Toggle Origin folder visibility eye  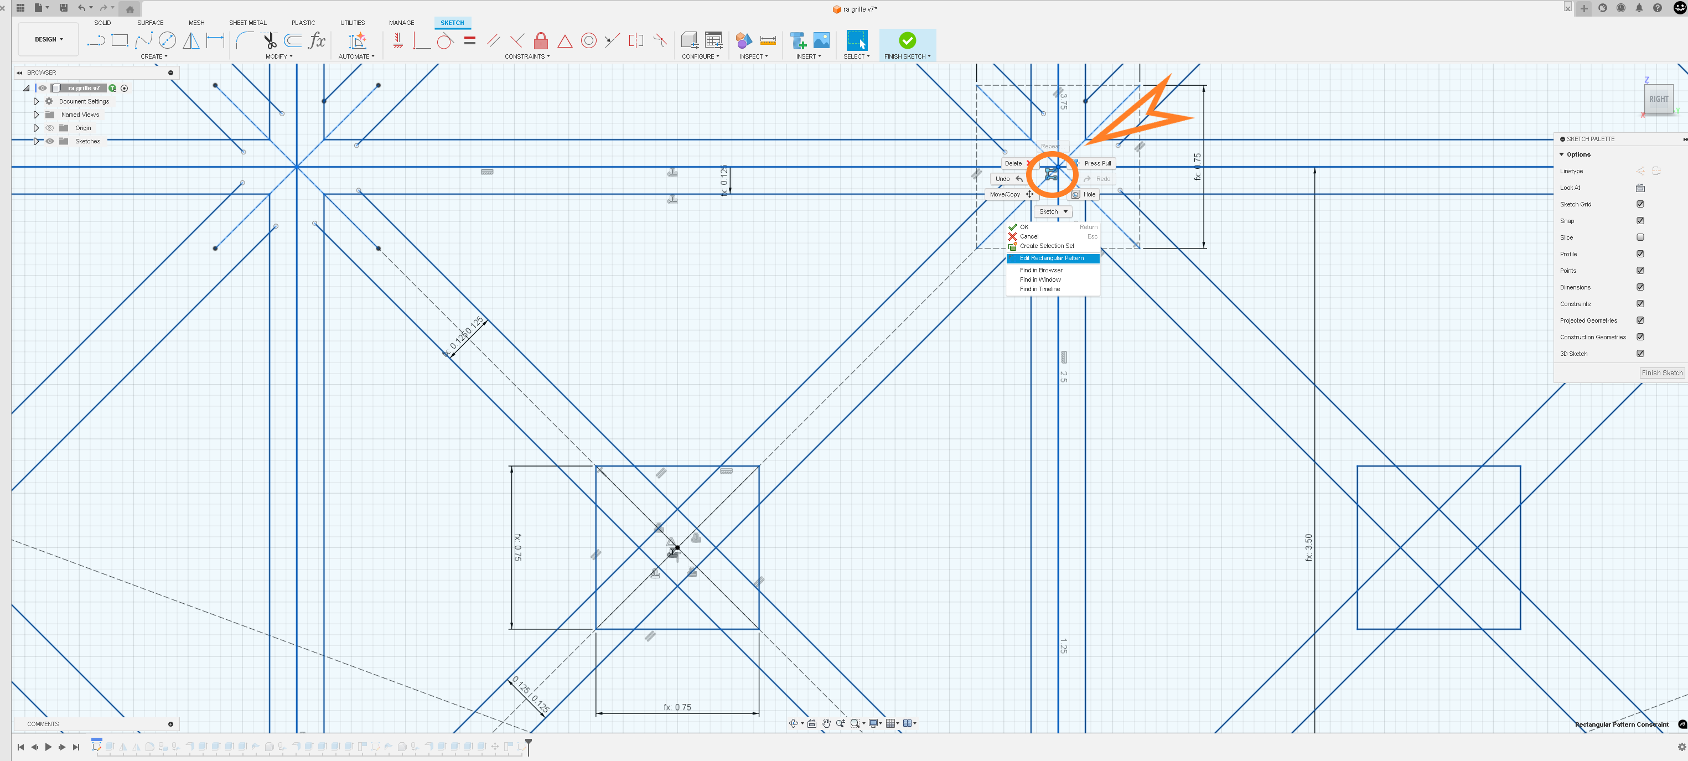[50, 128]
